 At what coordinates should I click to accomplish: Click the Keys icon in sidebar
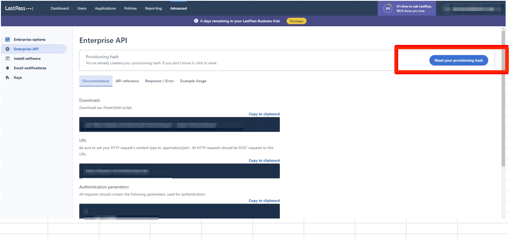(8, 78)
